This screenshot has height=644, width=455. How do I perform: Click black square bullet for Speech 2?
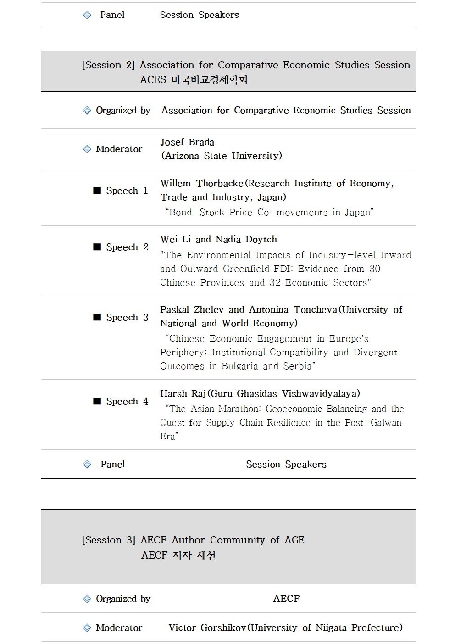(x=97, y=247)
